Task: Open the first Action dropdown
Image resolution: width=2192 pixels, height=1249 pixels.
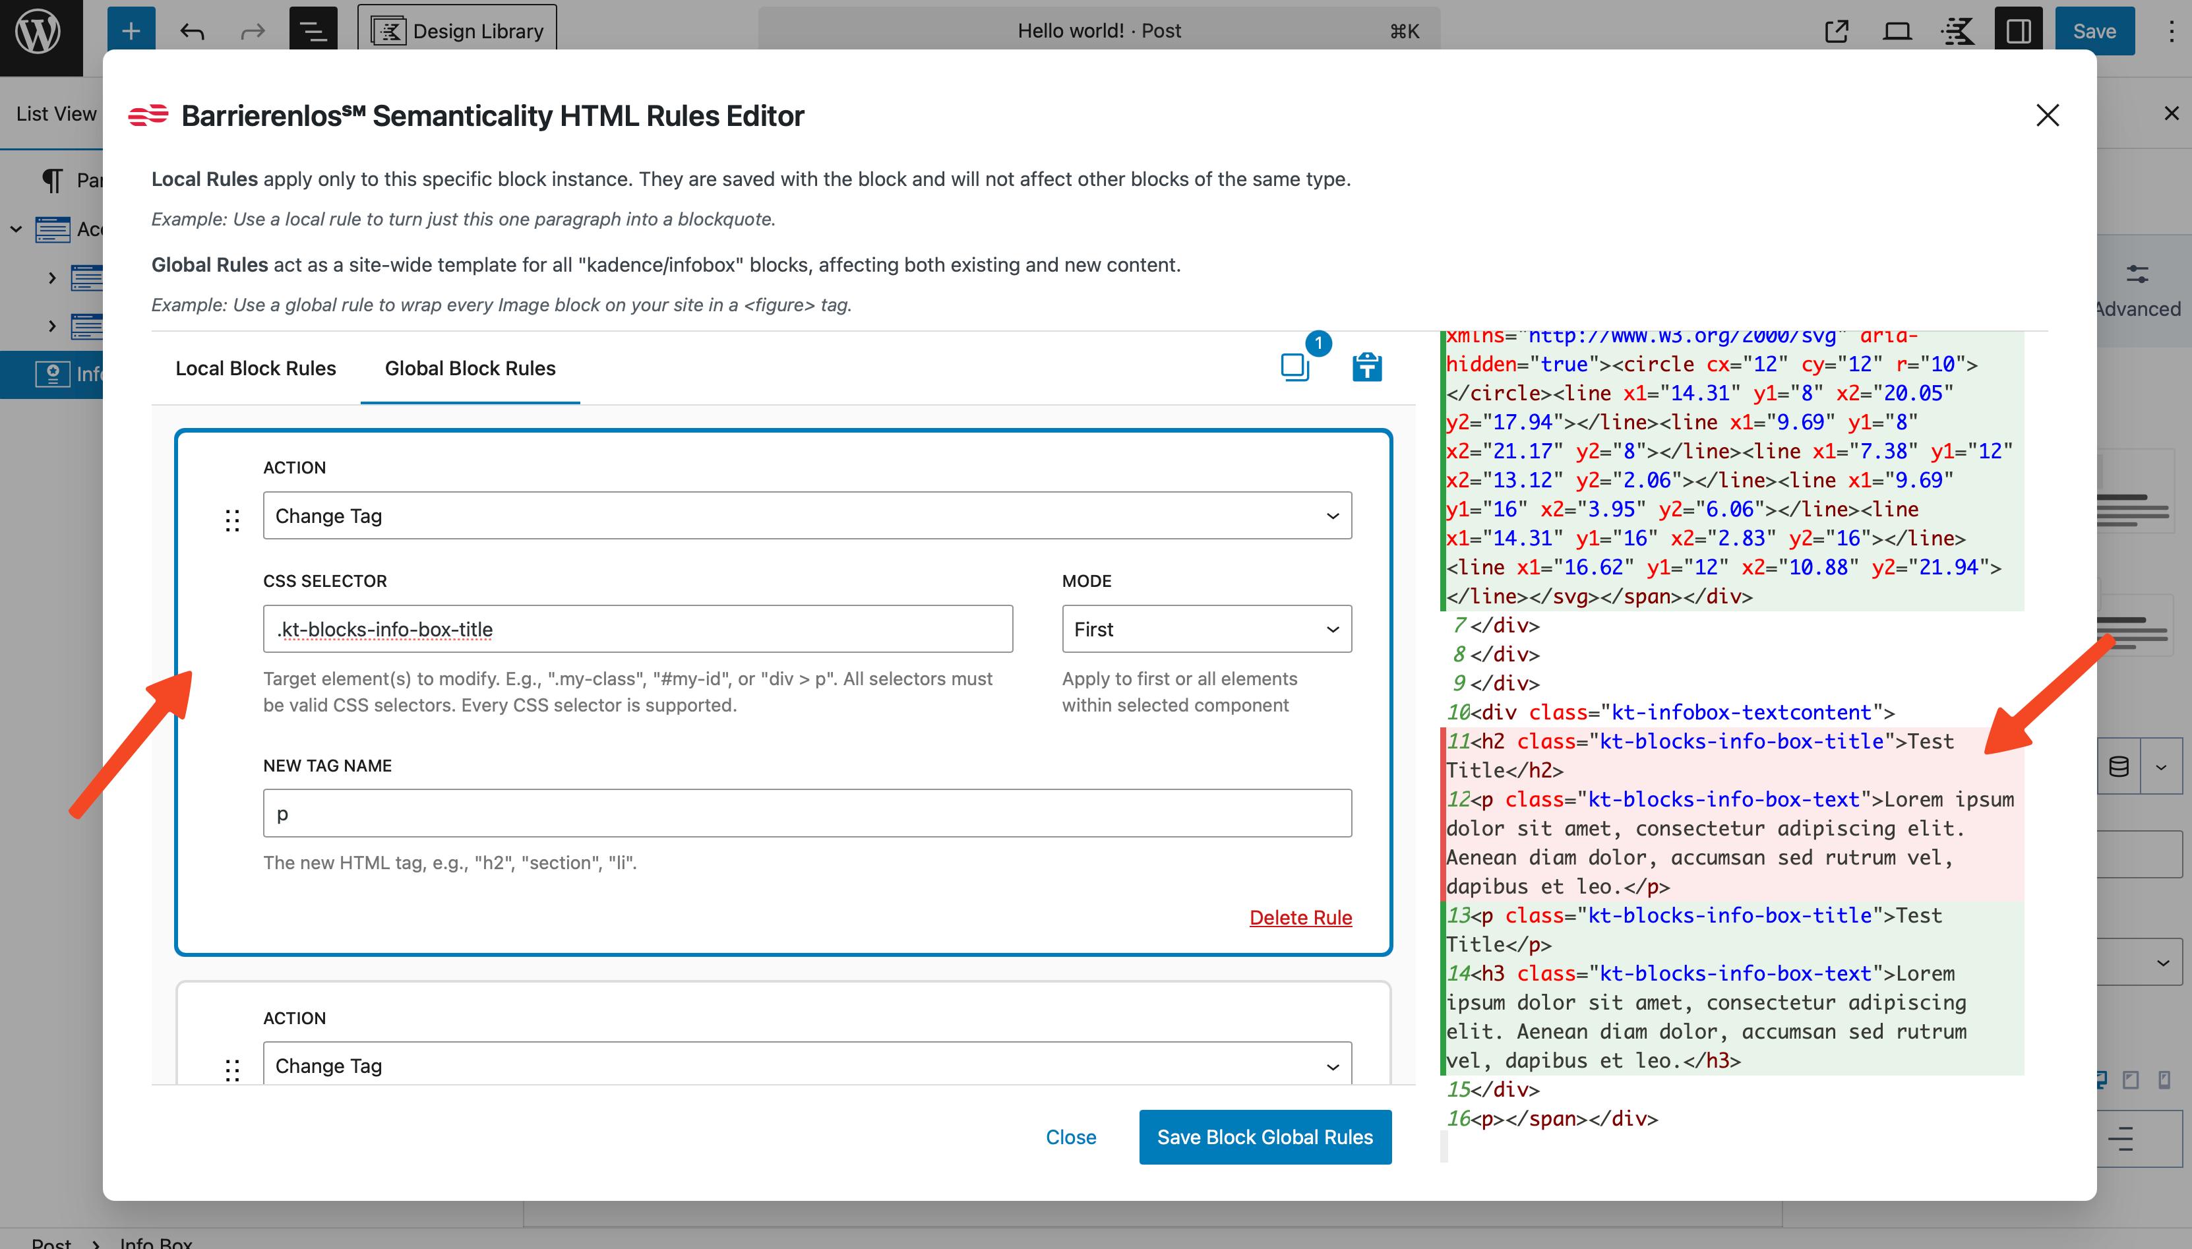Action: (x=807, y=516)
